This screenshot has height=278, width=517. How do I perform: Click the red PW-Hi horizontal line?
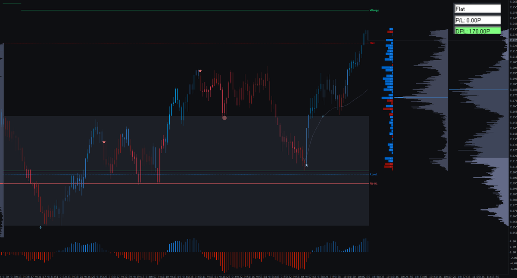[184, 184]
